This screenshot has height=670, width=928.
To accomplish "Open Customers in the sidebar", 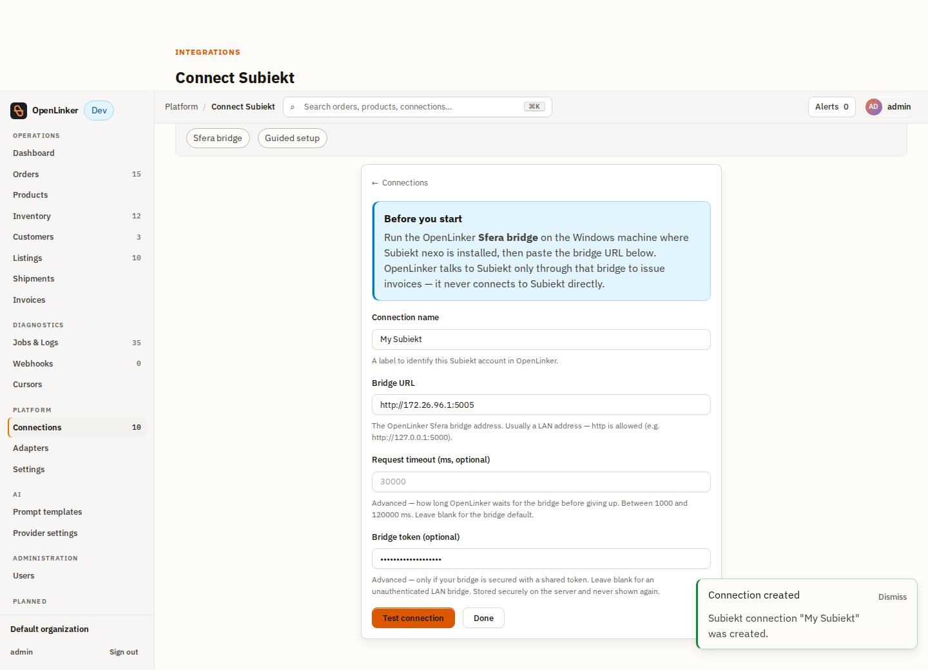I will [x=77, y=237].
